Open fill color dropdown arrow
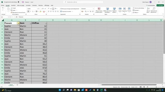The image size is (165, 92). click(x=42, y=11)
